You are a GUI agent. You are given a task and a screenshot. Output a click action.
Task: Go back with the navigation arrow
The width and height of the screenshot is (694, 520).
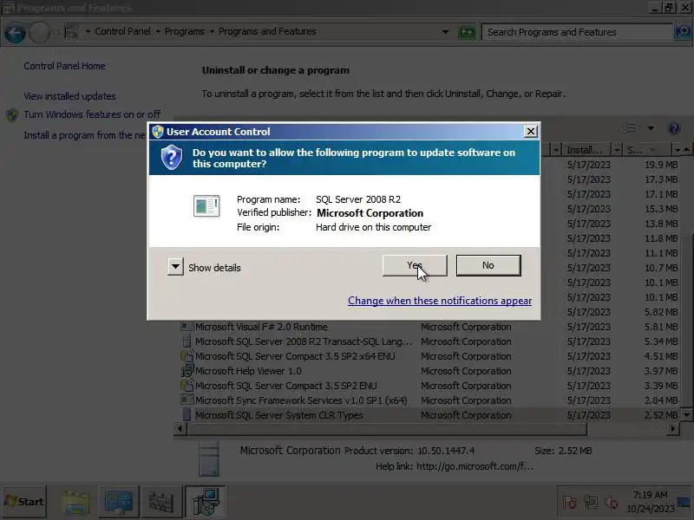pyautogui.click(x=15, y=33)
